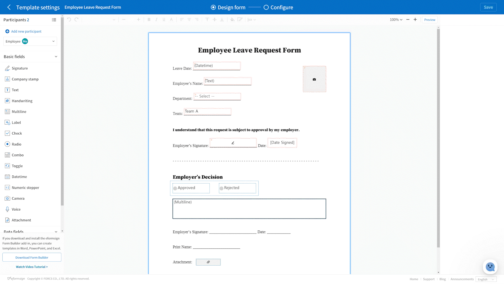Image resolution: width=504 pixels, height=284 pixels.
Task: Switch to the Design form step
Action: click(228, 7)
